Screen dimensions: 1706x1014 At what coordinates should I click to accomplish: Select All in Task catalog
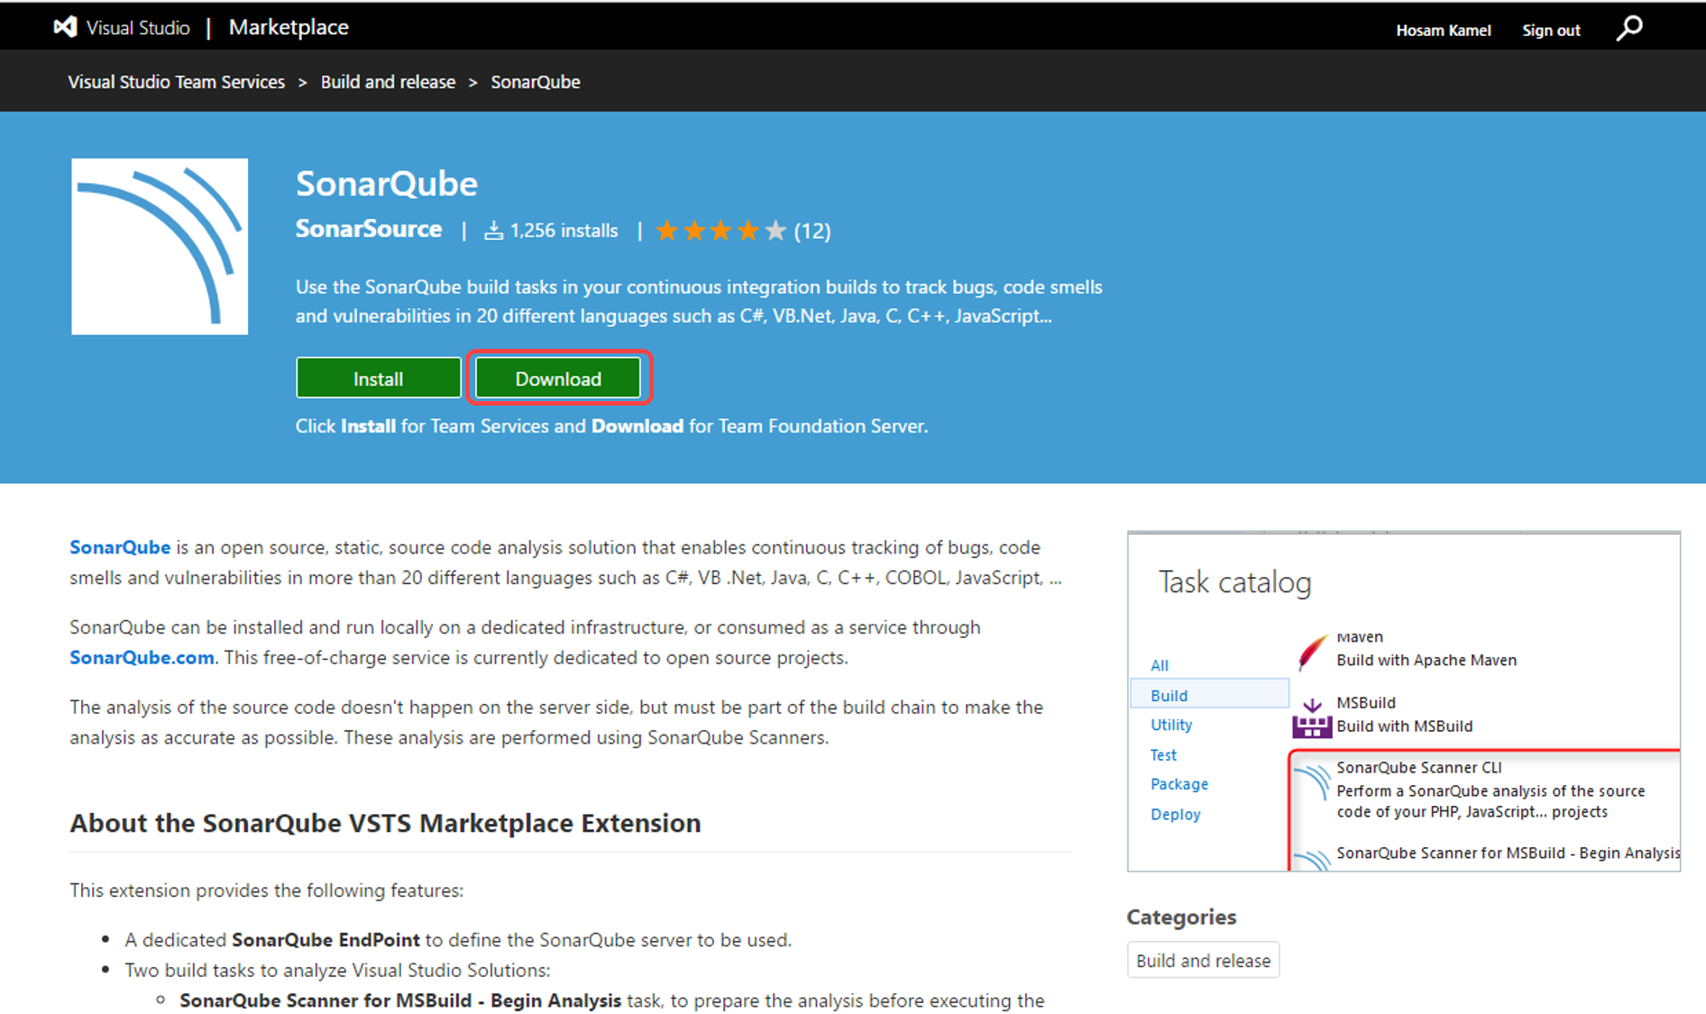1160,665
